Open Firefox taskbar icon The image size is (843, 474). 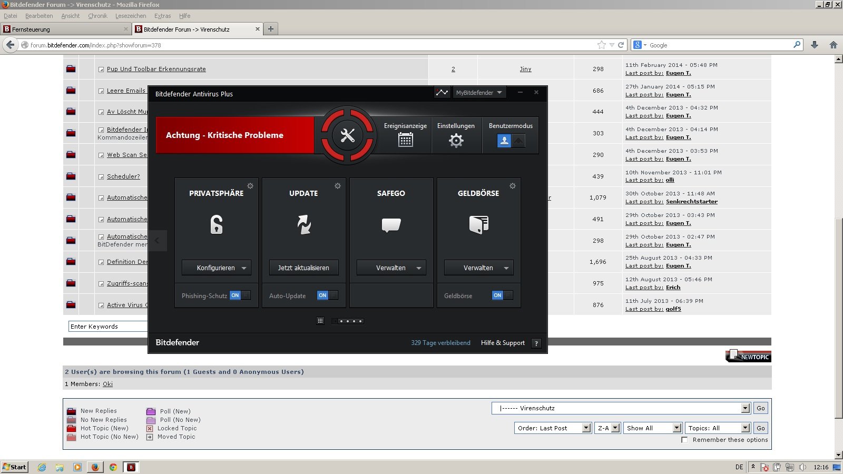tap(95, 467)
